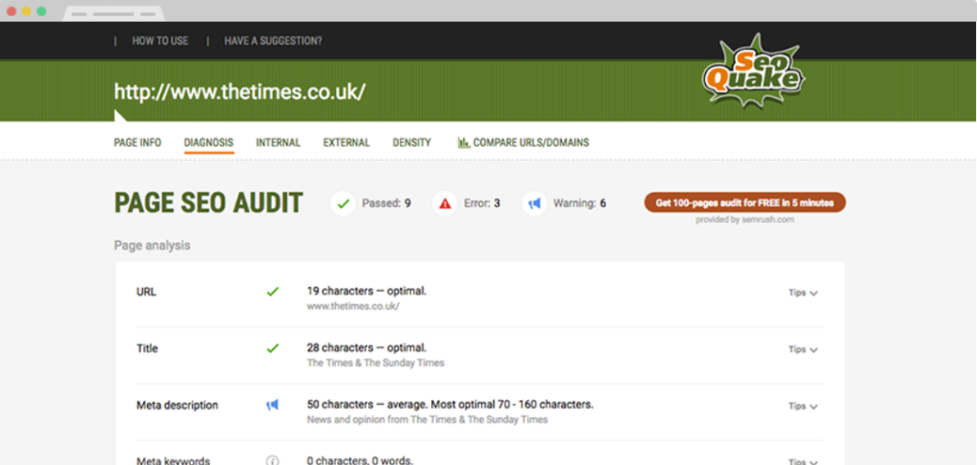Switch to the Page Info tab
The height and width of the screenshot is (465, 977).
tap(137, 143)
